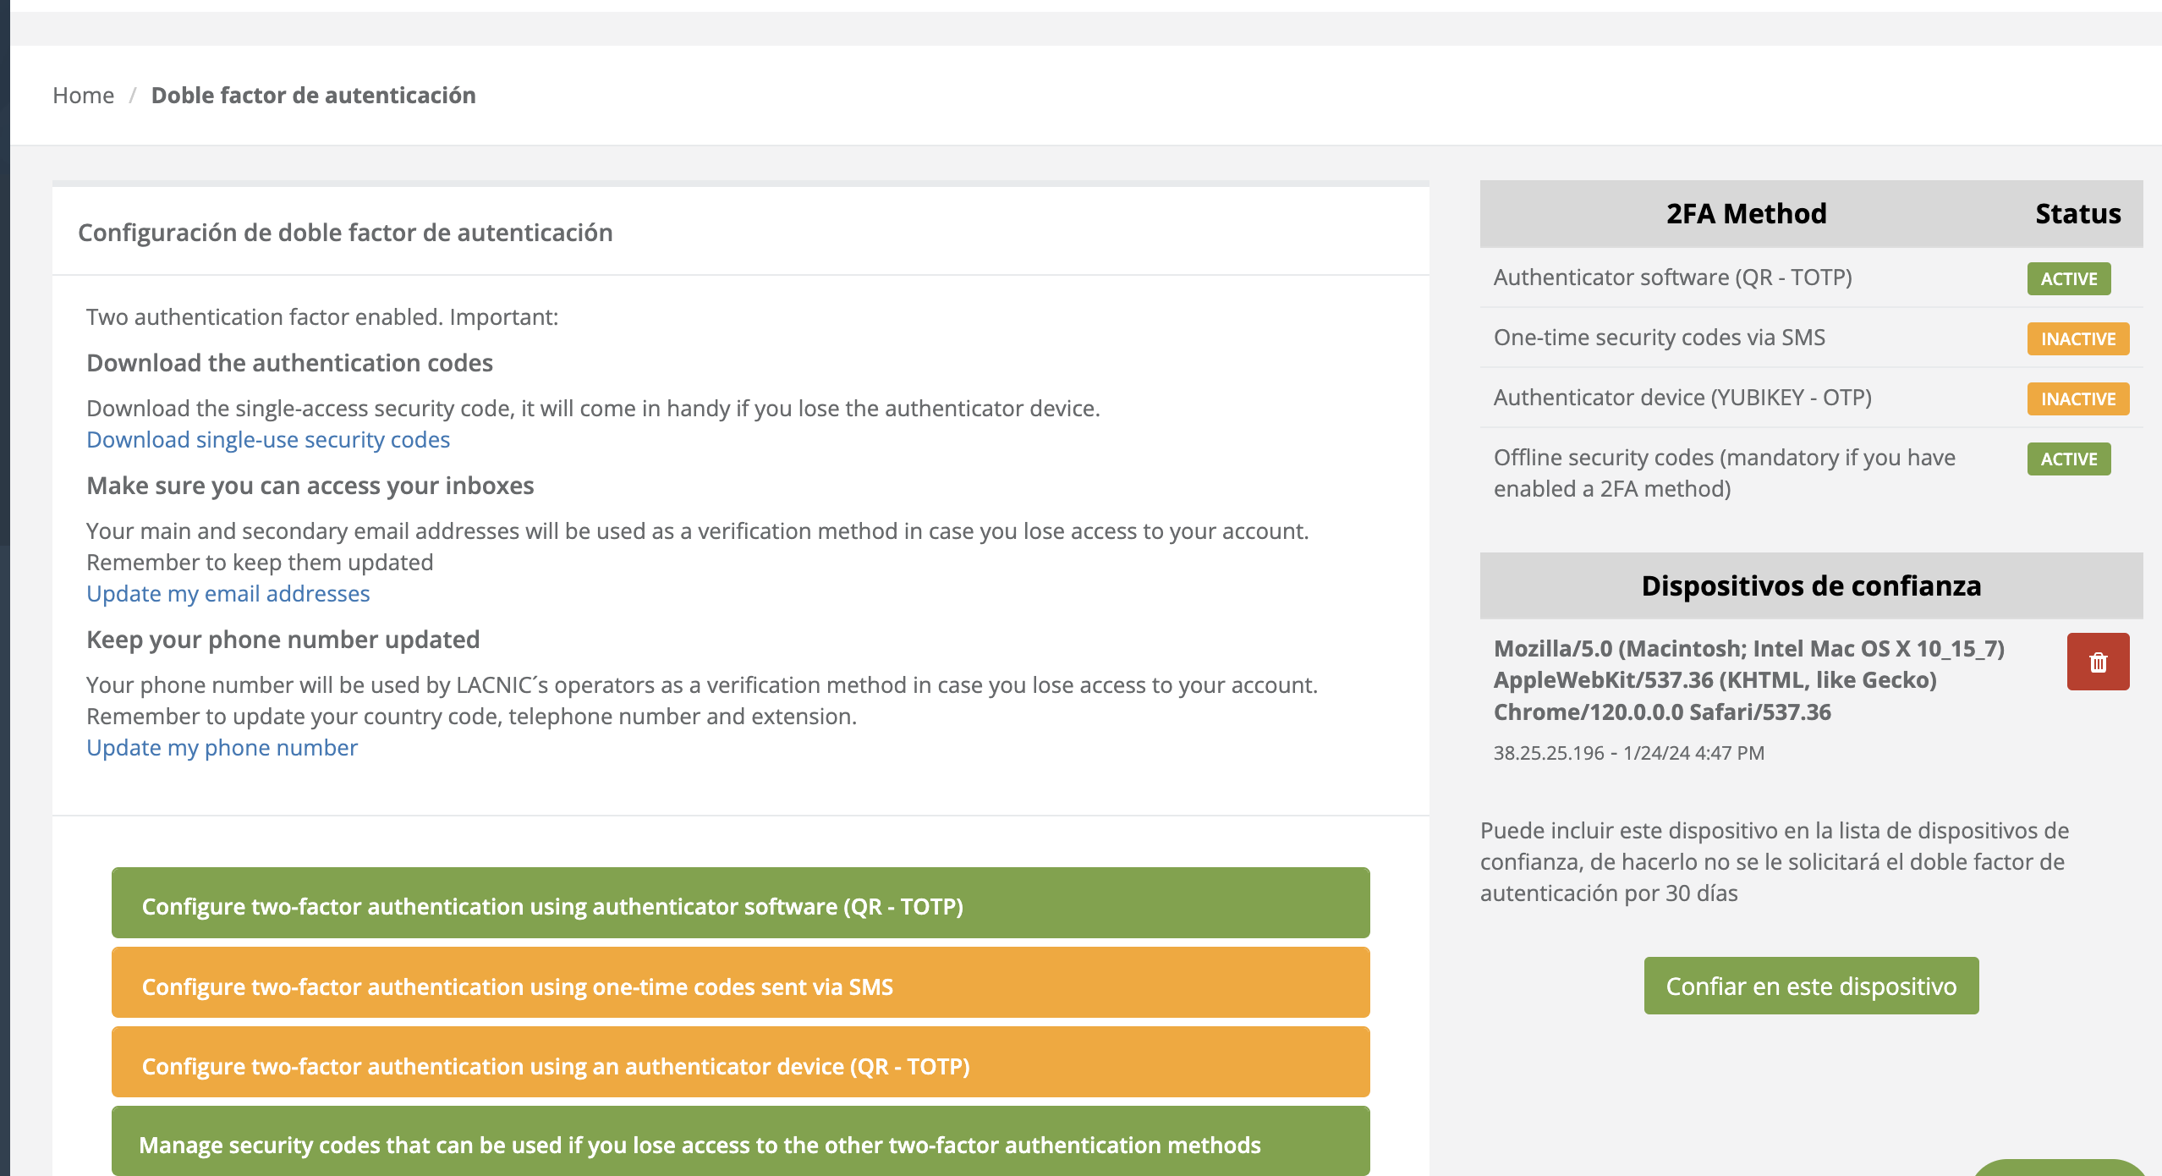Go to Home breadcrumb
Viewport: 2162px width, 1176px height.
[x=83, y=95]
